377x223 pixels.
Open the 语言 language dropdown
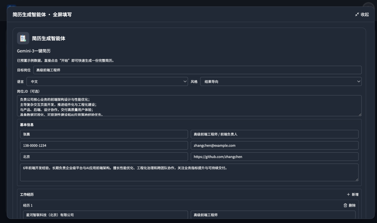coord(107,81)
